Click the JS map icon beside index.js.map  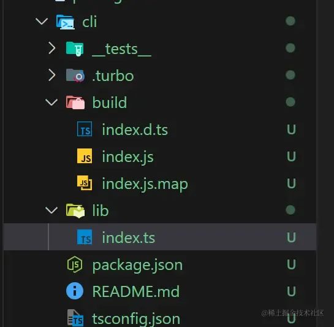point(85,183)
